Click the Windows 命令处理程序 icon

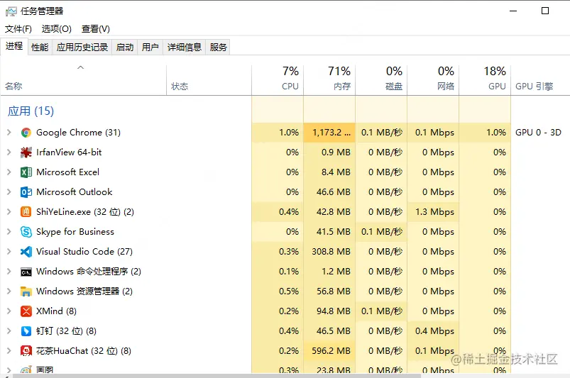pos(26,272)
